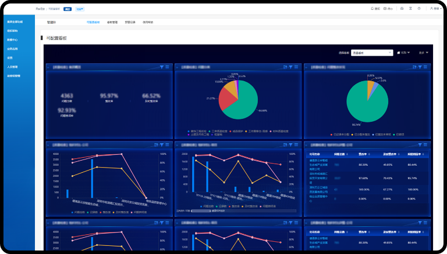Screen dimensions: 447x254
Task: Click filter icon on bottom-right cut-off table panel
Action: click(x=420, y=223)
